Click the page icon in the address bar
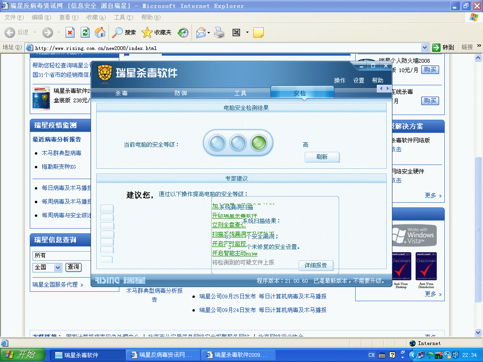Viewport: 483px width, 362px height. (30, 48)
